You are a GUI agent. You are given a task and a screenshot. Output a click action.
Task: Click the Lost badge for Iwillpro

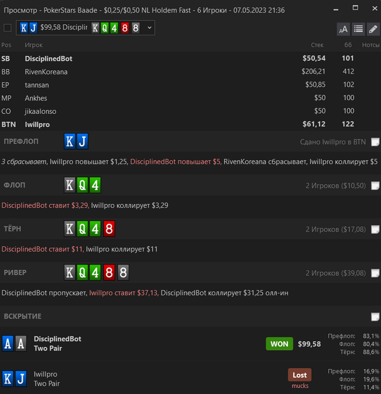[299, 375]
